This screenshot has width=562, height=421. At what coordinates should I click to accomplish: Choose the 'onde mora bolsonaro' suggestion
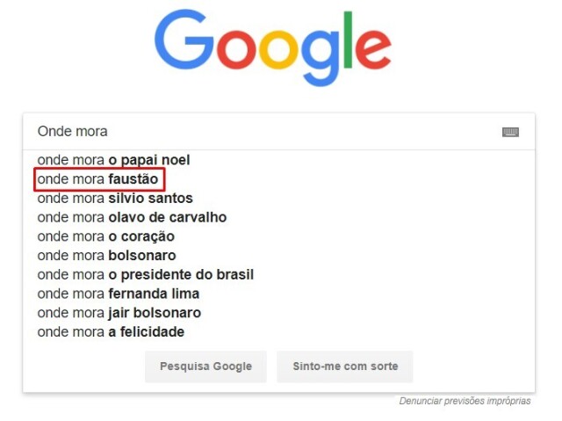[x=279, y=256]
